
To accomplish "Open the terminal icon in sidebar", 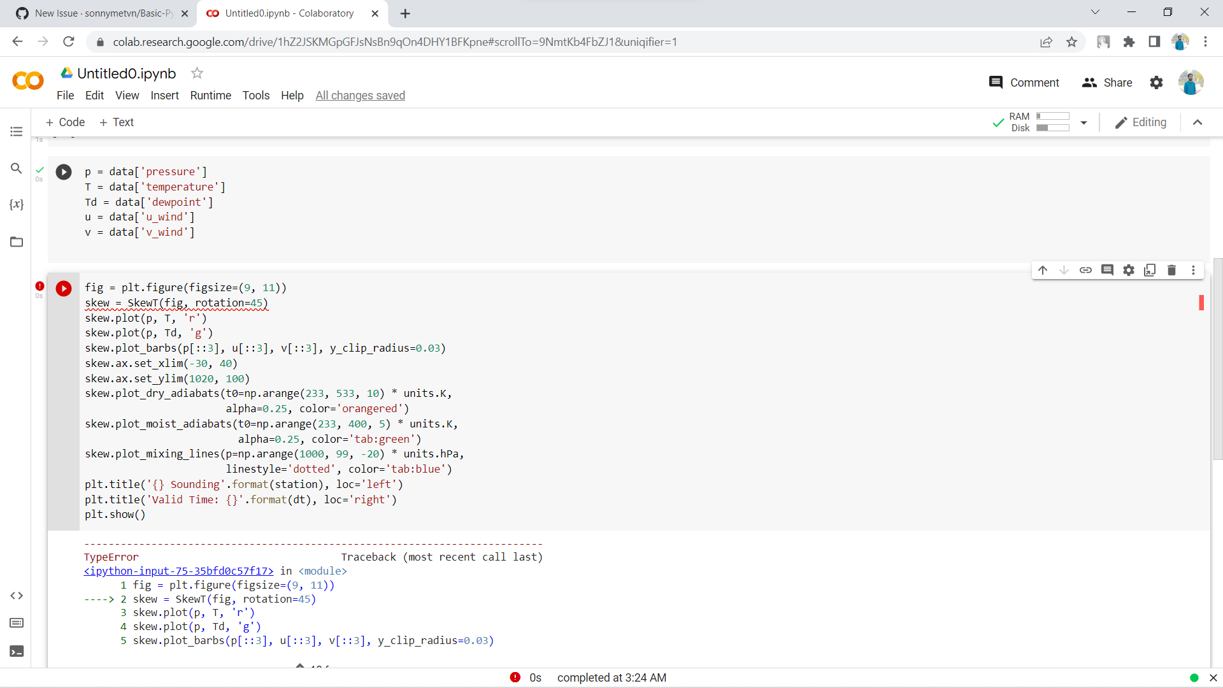I will pos(17,651).
